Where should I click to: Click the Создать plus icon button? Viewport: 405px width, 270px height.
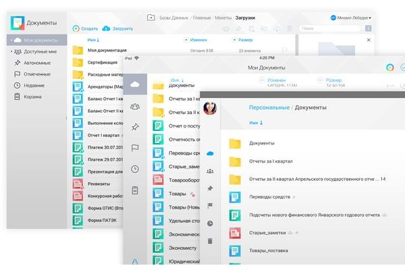point(76,28)
